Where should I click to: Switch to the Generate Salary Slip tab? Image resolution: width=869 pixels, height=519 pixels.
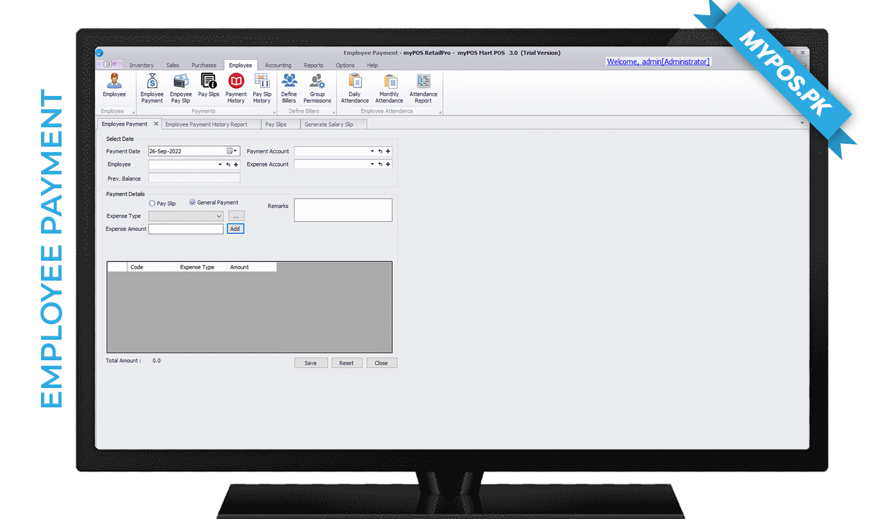tap(329, 124)
